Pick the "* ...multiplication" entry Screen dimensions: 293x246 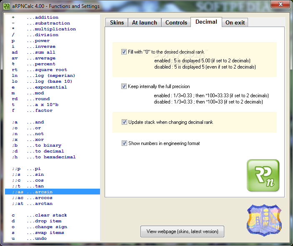[x=53, y=29]
